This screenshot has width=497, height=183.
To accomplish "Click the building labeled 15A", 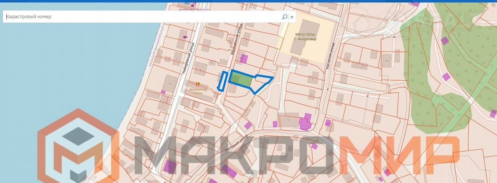I will click(311, 176).
